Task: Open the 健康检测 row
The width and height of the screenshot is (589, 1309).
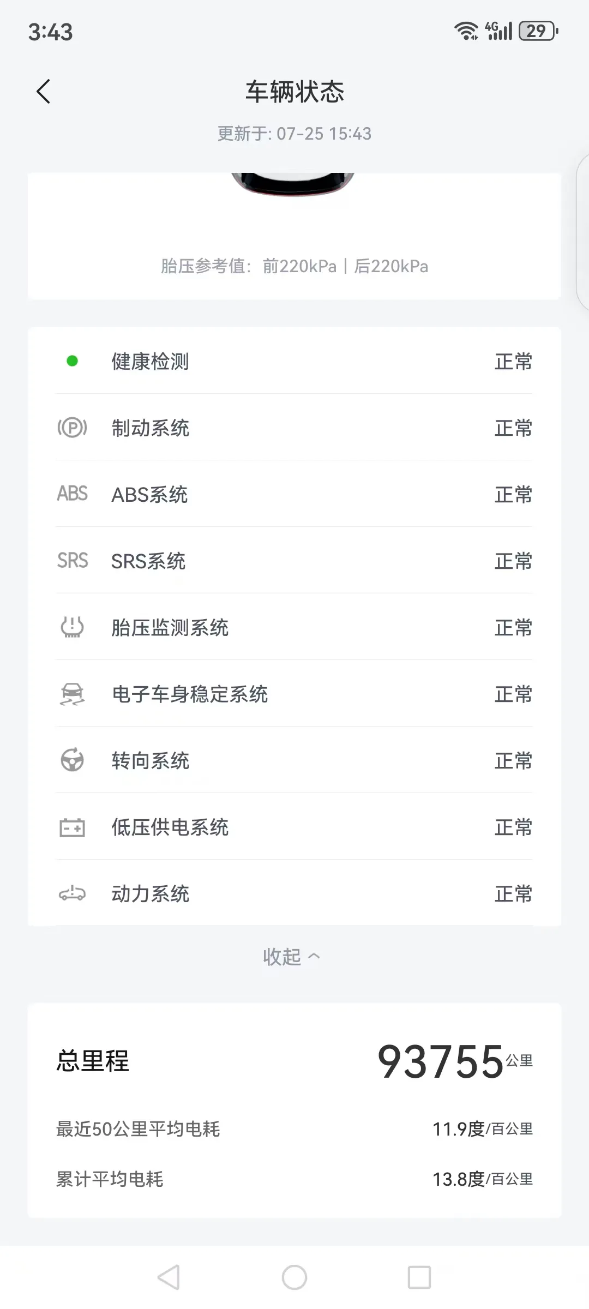Action: [294, 361]
